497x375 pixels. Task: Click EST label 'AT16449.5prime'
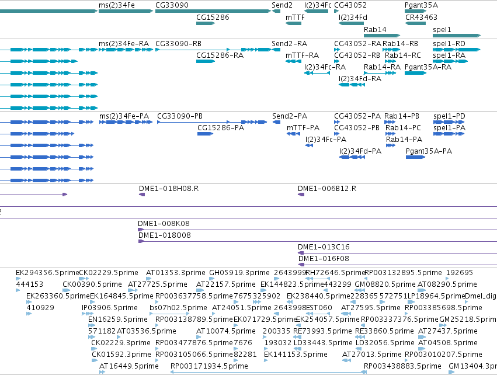click(128, 366)
